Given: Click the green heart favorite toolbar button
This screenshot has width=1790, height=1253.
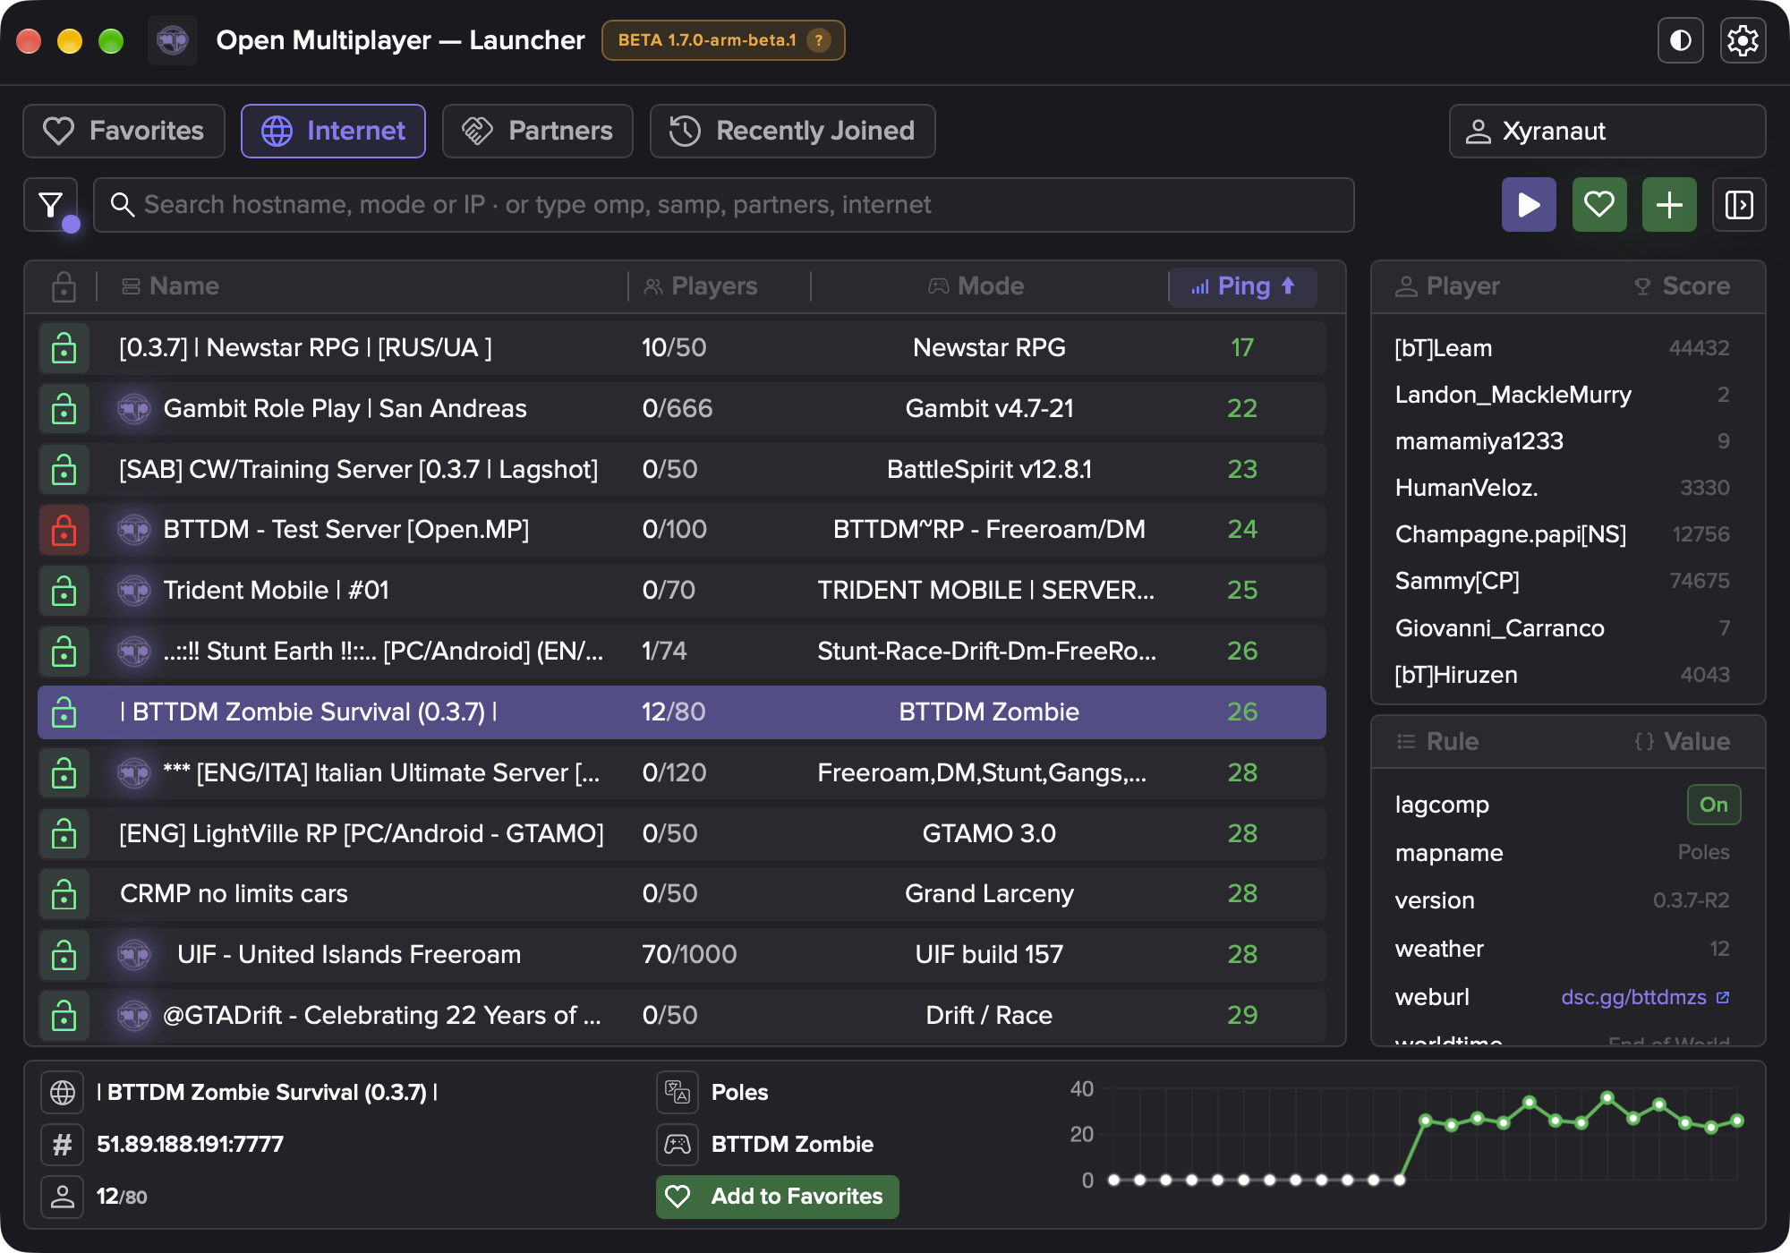Looking at the screenshot, I should pos(1599,205).
